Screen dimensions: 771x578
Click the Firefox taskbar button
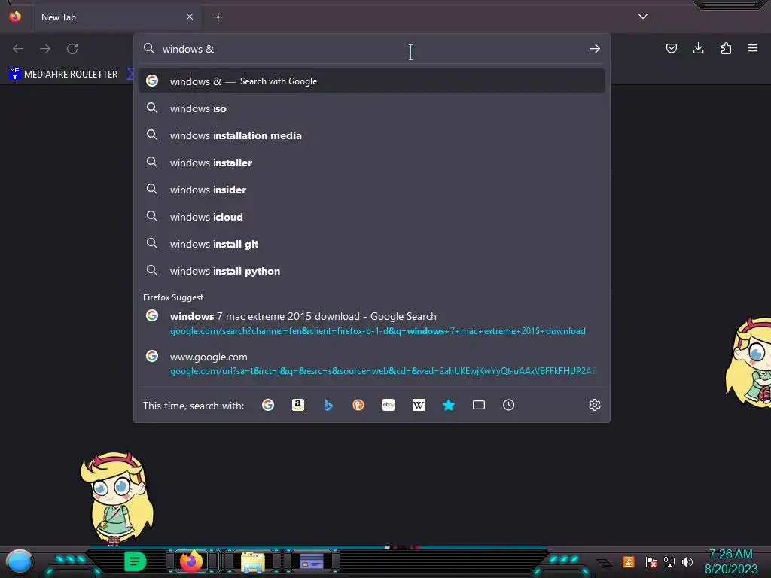pyautogui.click(x=191, y=561)
